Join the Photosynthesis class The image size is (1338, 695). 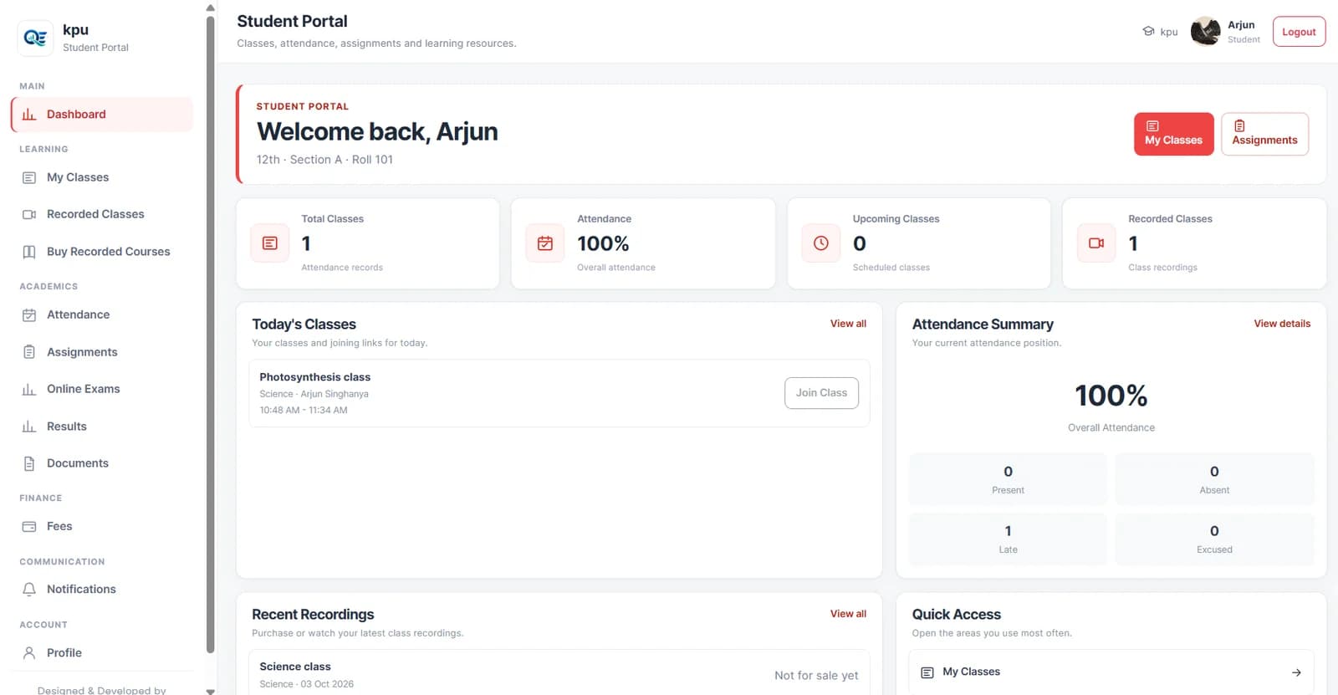point(821,393)
